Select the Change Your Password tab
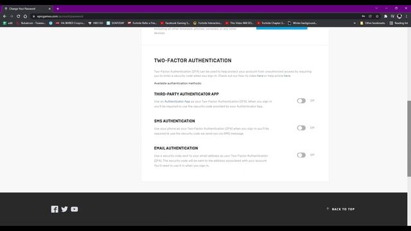This screenshot has width=411, height=231. coord(27,8)
